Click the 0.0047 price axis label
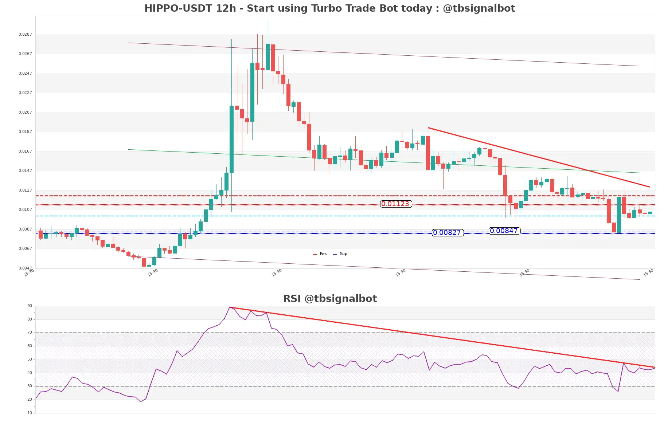 click(25, 268)
